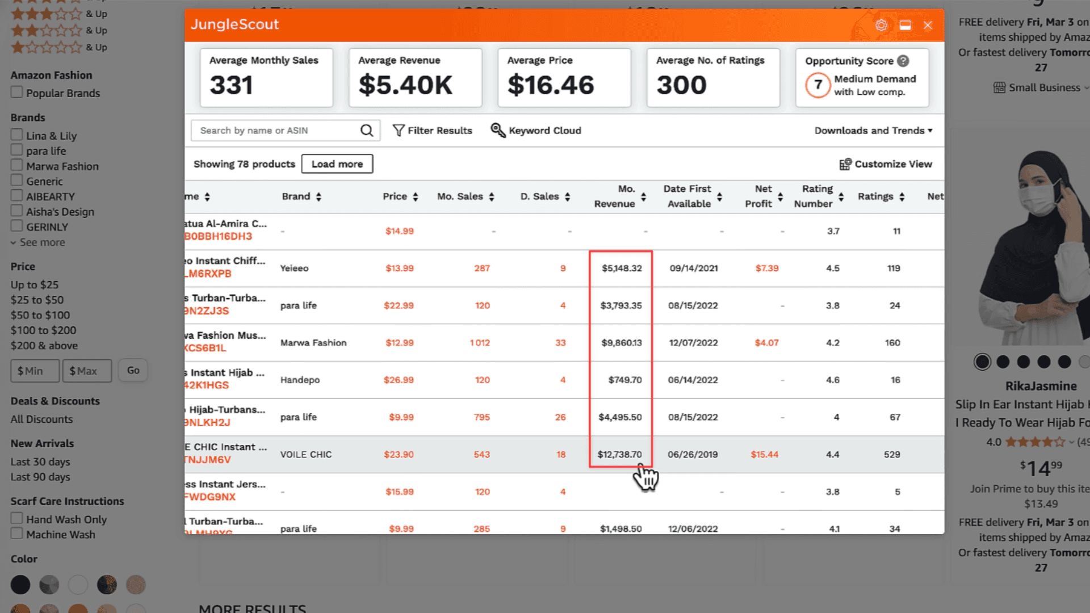Filter by 2 stars & Up rating

59,31
